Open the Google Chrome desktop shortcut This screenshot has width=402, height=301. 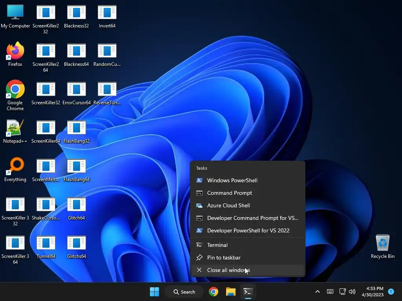coord(15,95)
